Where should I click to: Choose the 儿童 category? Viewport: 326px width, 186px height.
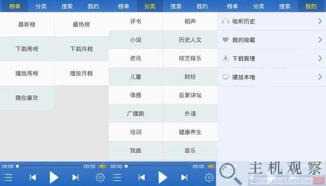tap(136, 77)
